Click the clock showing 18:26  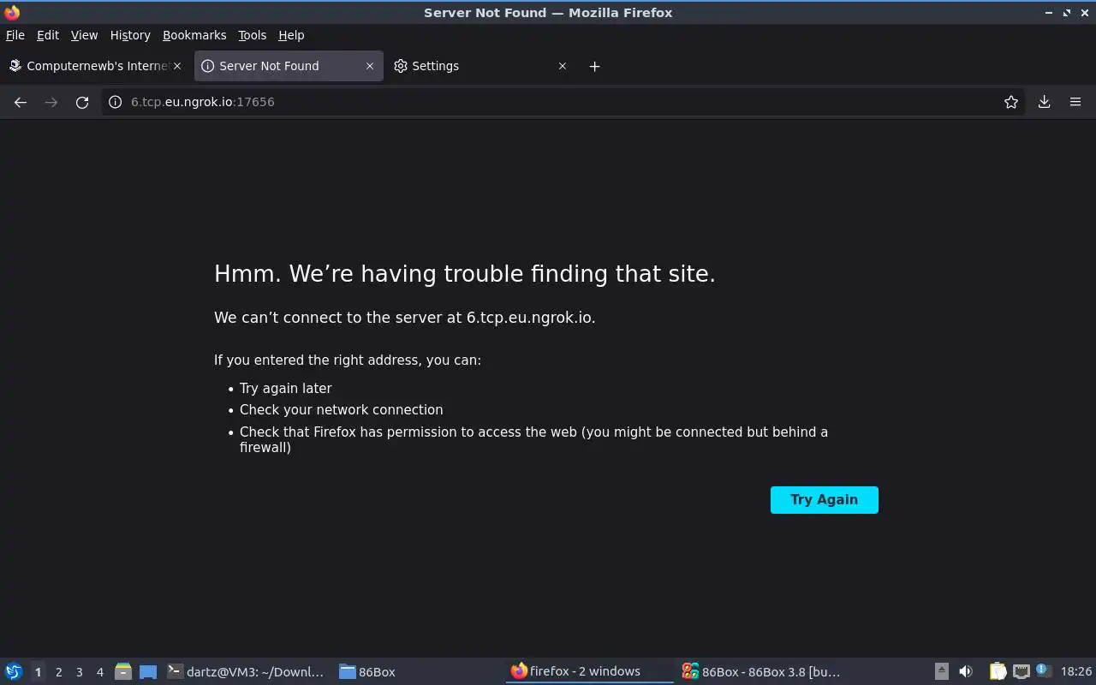(1076, 671)
